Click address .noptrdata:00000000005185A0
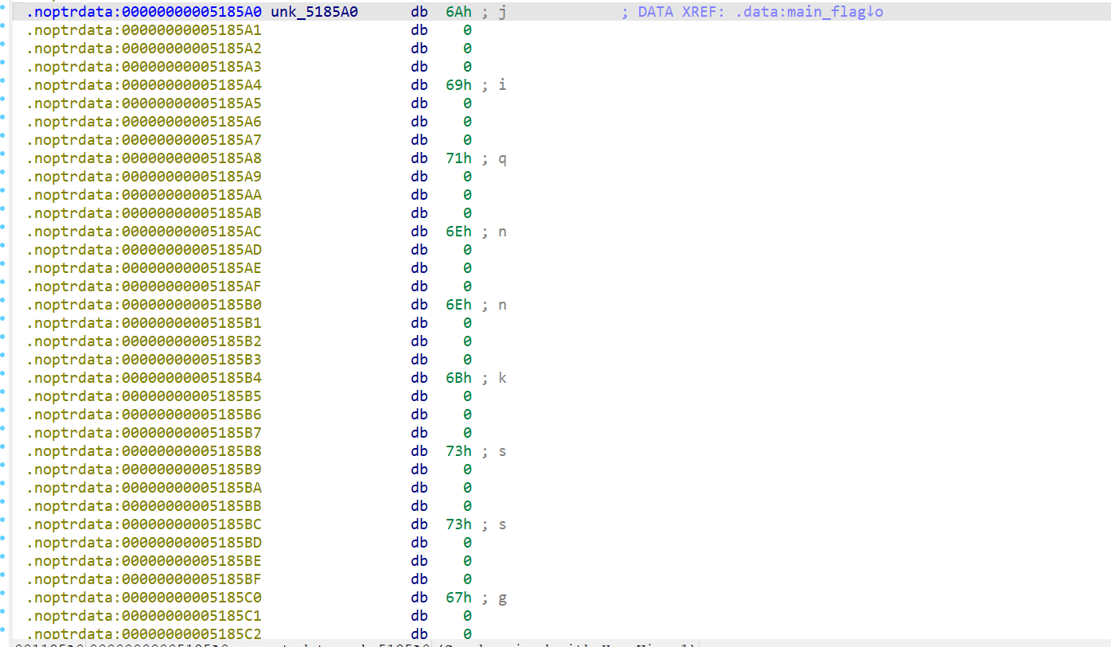Screen dimensions: 1111x647 click(144, 12)
